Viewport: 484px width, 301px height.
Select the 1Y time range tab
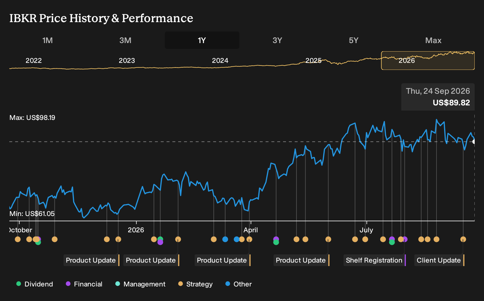tap(202, 40)
